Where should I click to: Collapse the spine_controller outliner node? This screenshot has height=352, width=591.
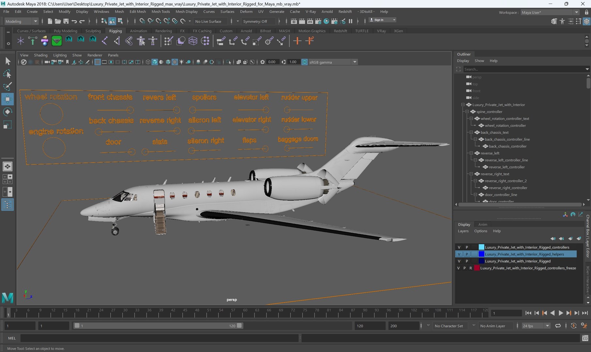pyautogui.click(x=467, y=111)
